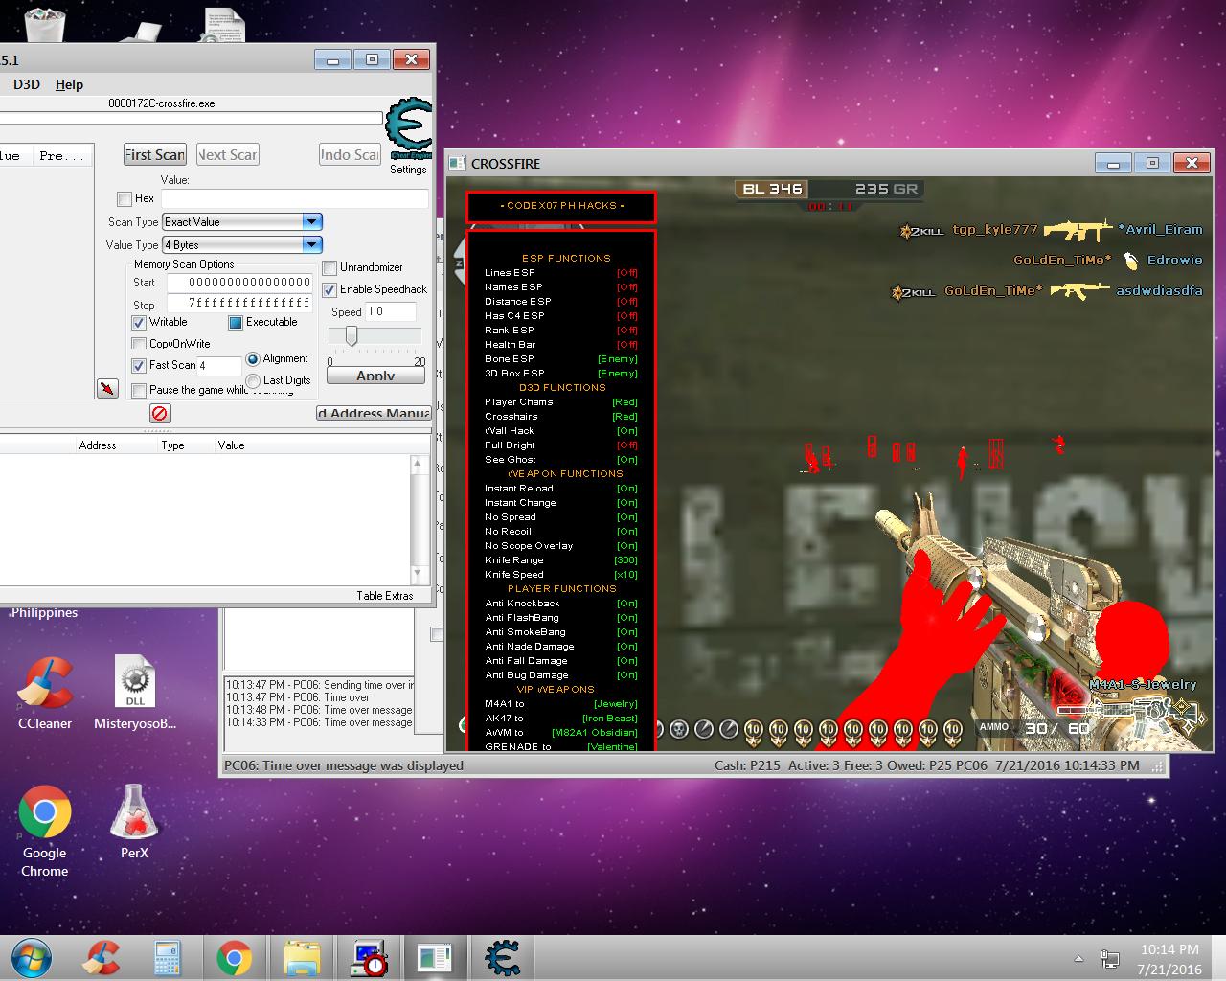
Task: Click the address list scrollbar down arrow
Action: (x=417, y=574)
